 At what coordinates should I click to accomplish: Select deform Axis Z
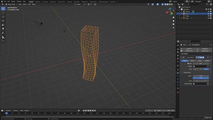pyautogui.click(x=206, y=69)
